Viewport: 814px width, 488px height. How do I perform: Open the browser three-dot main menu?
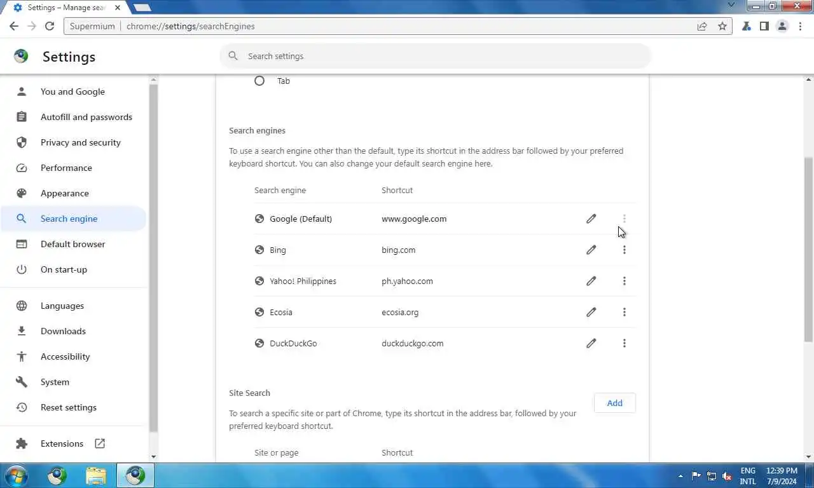(x=800, y=26)
